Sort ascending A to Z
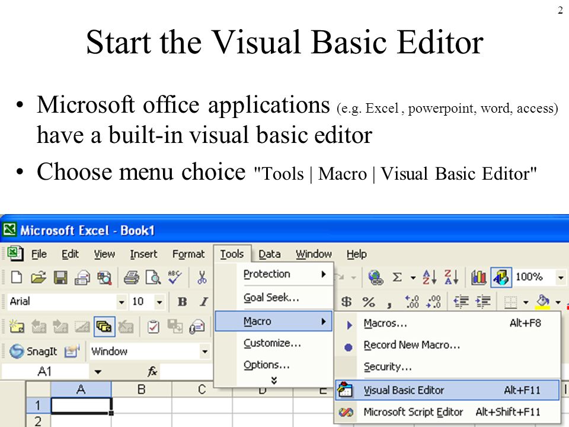 click(429, 278)
